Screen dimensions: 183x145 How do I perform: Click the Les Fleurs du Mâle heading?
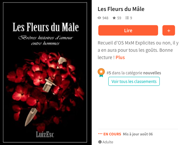121,9
